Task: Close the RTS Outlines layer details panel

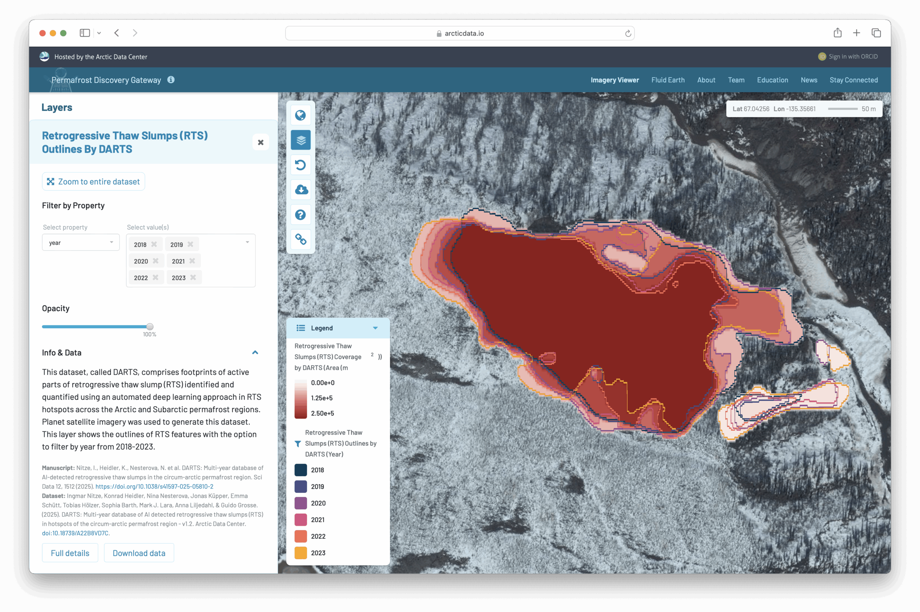Action: pyautogui.click(x=261, y=143)
